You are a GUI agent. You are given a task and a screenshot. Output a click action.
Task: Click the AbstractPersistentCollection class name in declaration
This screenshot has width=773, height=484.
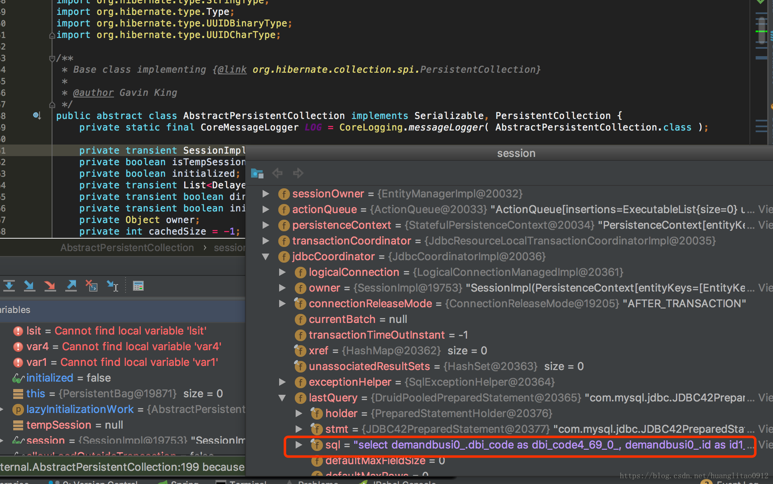coord(264,116)
